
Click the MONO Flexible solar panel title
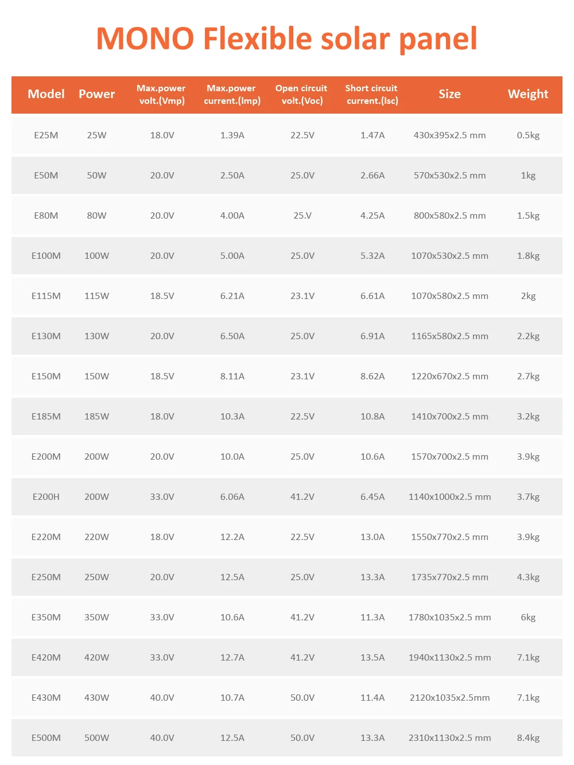pos(286,39)
